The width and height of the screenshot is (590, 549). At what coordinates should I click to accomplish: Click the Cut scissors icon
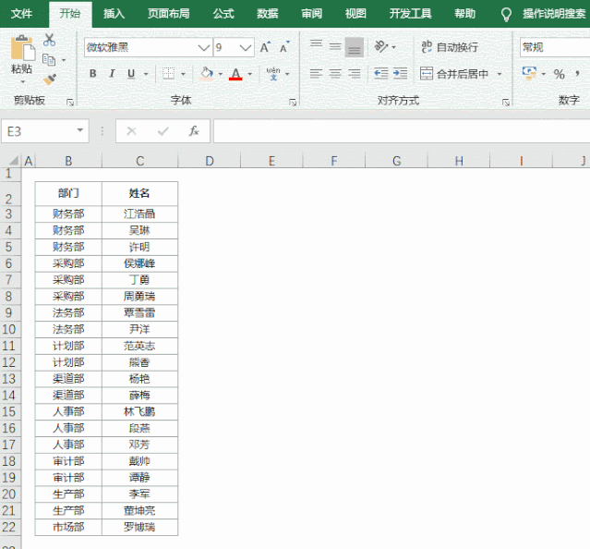click(x=49, y=40)
